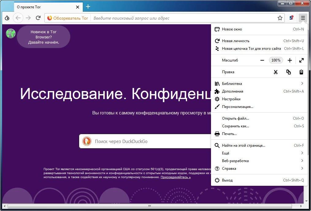Copy selection with copy icon
Screen dimensions: 311x211
[x=289, y=72]
